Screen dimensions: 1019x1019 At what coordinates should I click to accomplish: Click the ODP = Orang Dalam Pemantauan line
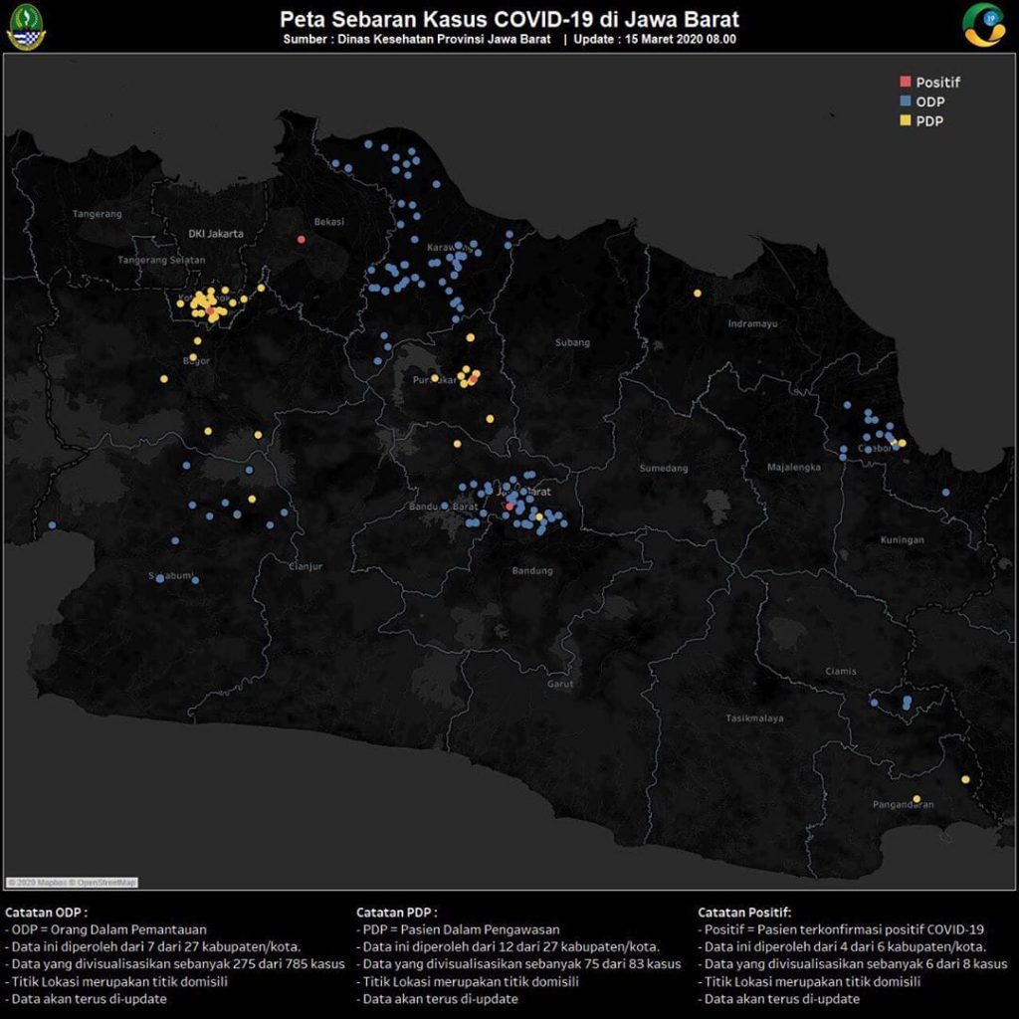click(x=105, y=930)
